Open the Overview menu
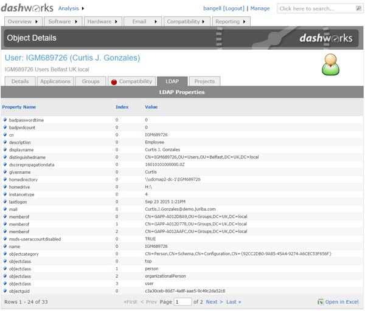Viewport: 365px width, 311px height. point(23,21)
